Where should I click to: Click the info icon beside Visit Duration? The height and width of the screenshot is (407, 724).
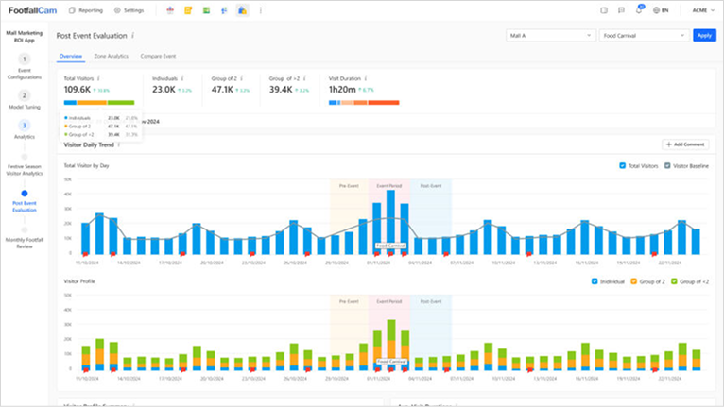(366, 78)
